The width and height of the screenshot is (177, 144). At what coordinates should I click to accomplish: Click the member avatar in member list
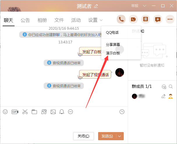[134, 96]
